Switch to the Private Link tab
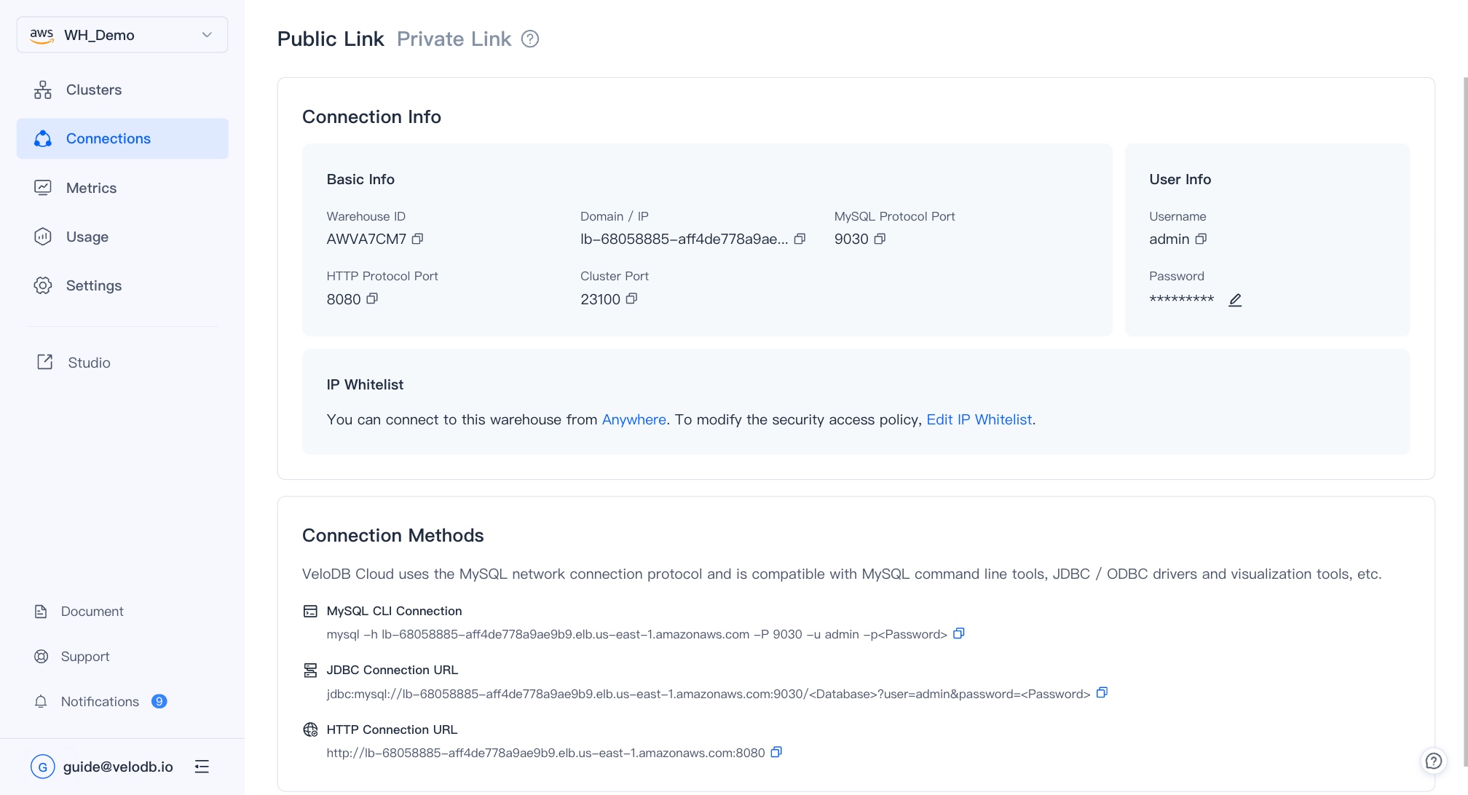This screenshot has height=795, width=1468. coord(454,39)
